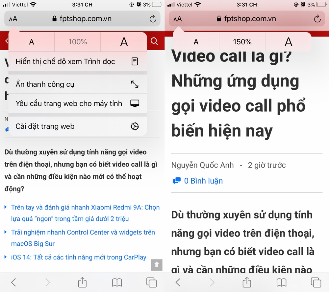Tap the battery indicator in left status bar
This screenshot has height=292, width=329.
[x=157, y=4]
